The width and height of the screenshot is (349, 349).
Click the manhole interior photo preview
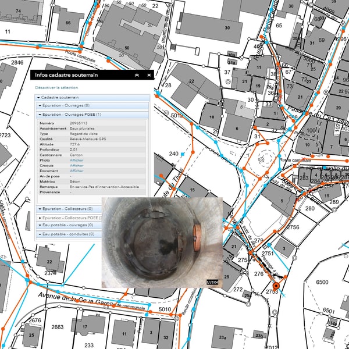coord(162,243)
